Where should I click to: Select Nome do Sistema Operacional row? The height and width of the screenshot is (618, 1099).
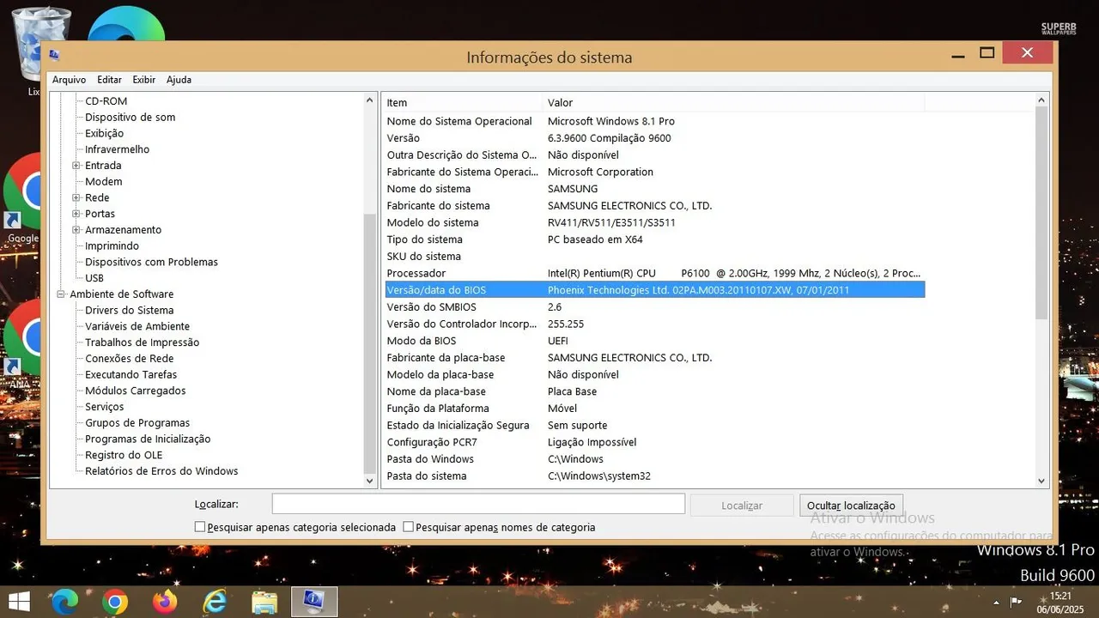[654, 121]
